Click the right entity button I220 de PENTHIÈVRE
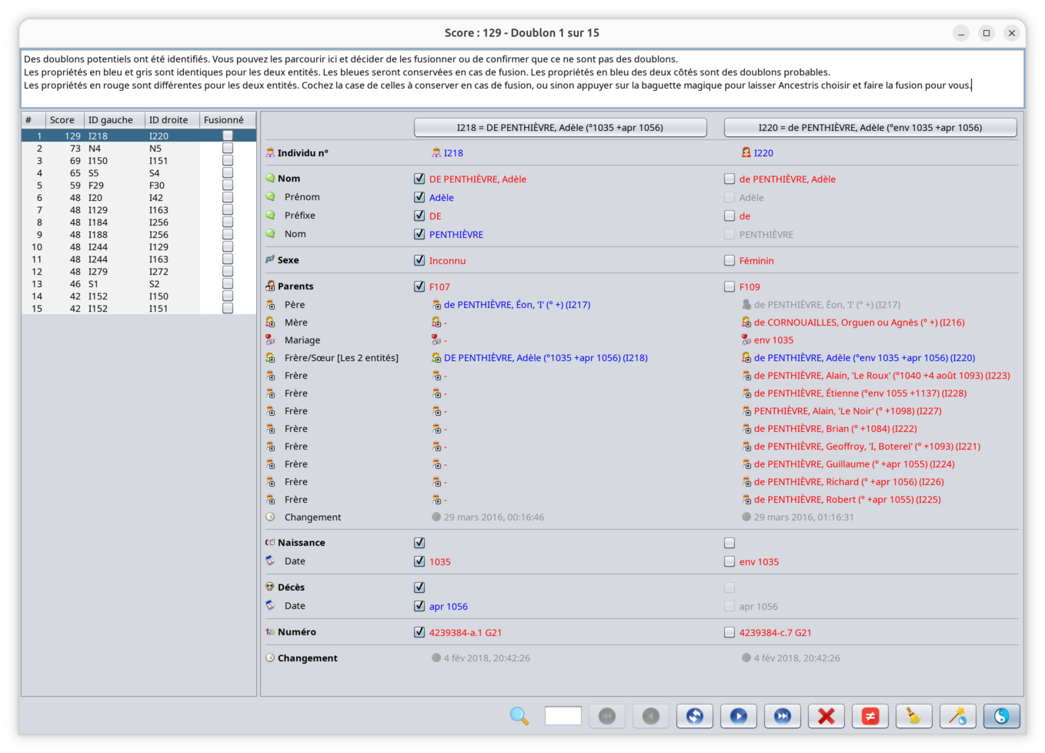The image size is (1045, 753). coord(870,128)
